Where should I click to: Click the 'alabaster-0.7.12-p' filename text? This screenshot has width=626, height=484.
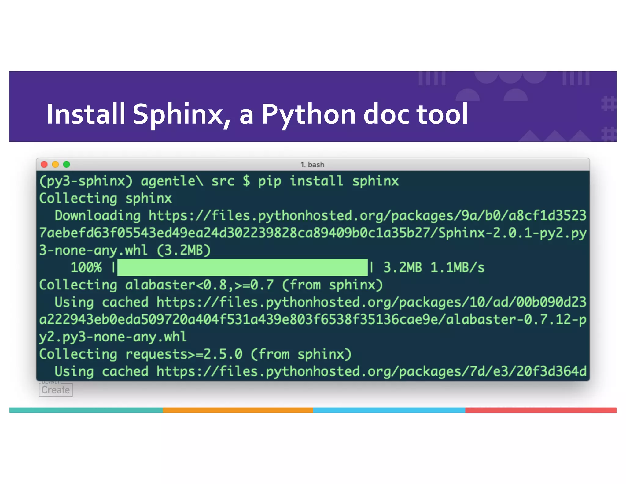click(516, 319)
